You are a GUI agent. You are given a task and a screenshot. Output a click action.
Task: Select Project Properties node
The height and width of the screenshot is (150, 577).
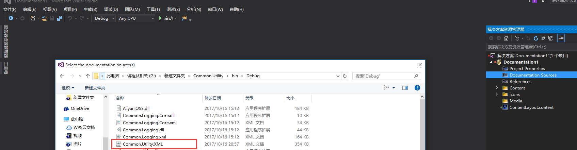[x=527, y=68]
